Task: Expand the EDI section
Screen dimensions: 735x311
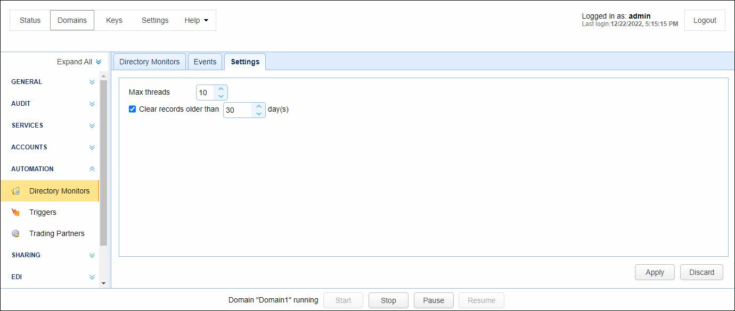Action: 92,277
